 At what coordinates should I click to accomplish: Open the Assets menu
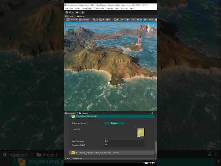click(x=77, y=8)
